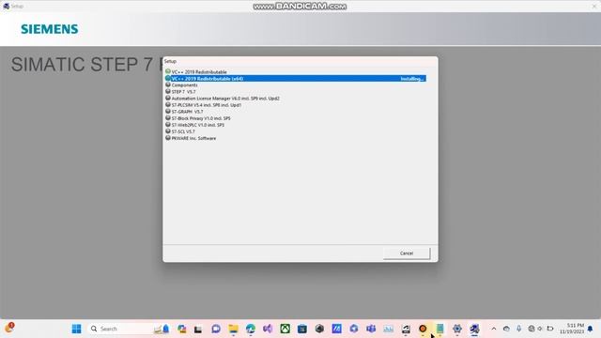The height and width of the screenshot is (338, 601).
Task: Open the Bandicam orange record icon in taskbar
Action: (423, 329)
